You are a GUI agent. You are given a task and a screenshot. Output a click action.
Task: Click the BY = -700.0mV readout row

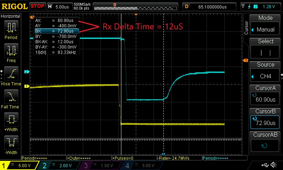pyautogui.click(x=57, y=36)
